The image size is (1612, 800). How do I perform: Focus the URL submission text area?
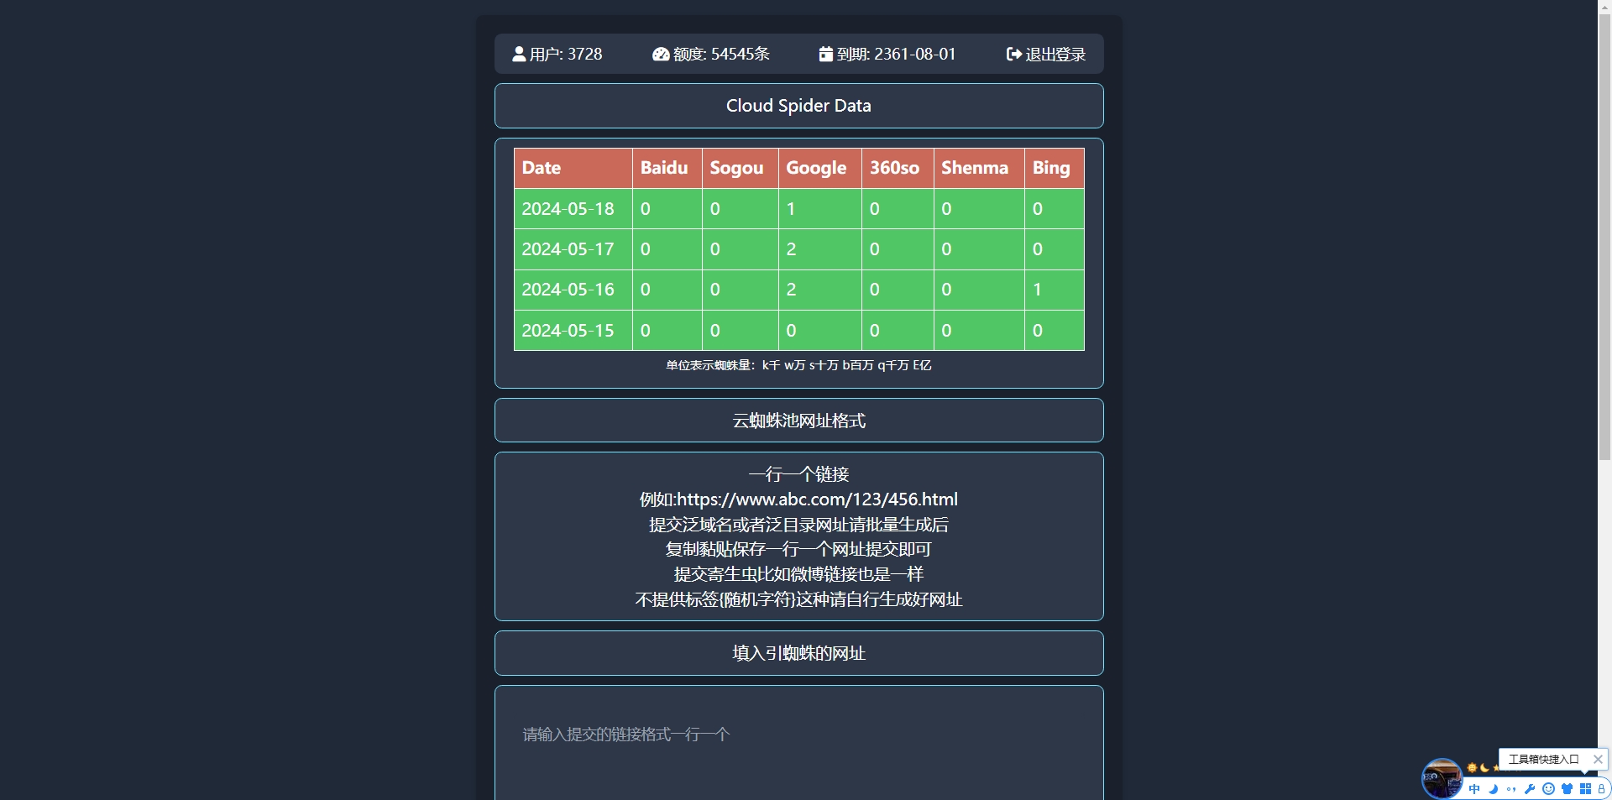tap(798, 743)
